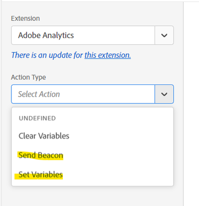Viewport: 199px width, 206px height.
Task: Click empty space right of Clear Variables
Action: click(x=120, y=136)
